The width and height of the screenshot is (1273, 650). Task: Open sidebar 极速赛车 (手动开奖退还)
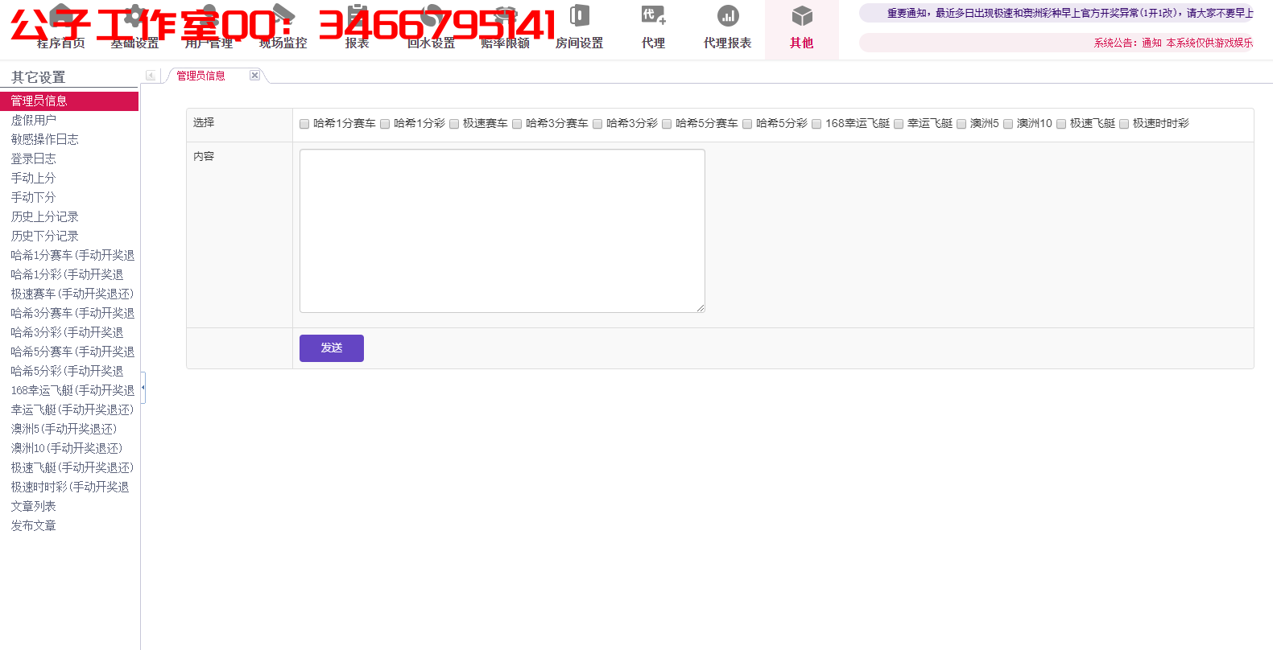tap(72, 294)
